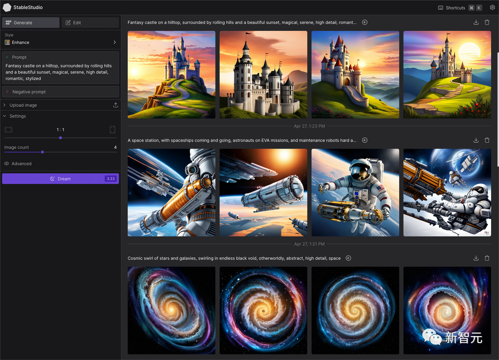Download the space station image set
499x360 pixels.
point(476,140)
